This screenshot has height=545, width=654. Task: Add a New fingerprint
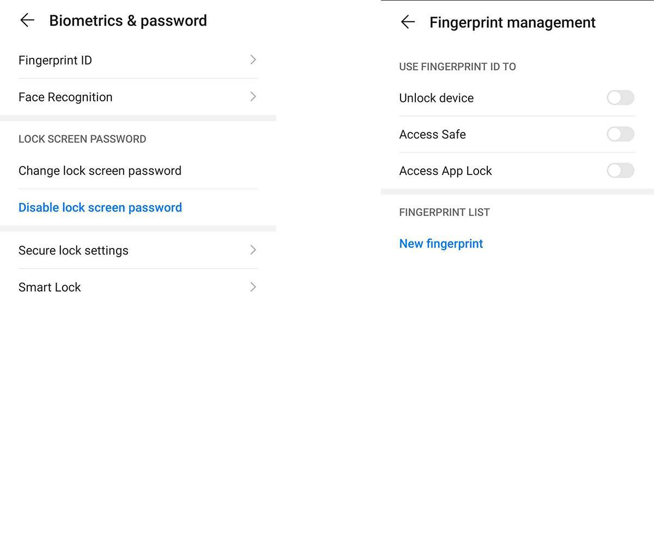[441, 244]
